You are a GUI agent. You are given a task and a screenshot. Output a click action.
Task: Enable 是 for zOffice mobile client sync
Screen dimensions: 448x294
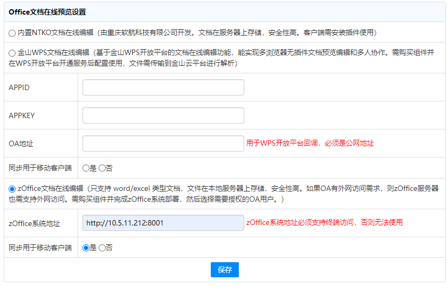tap(86, 248)
